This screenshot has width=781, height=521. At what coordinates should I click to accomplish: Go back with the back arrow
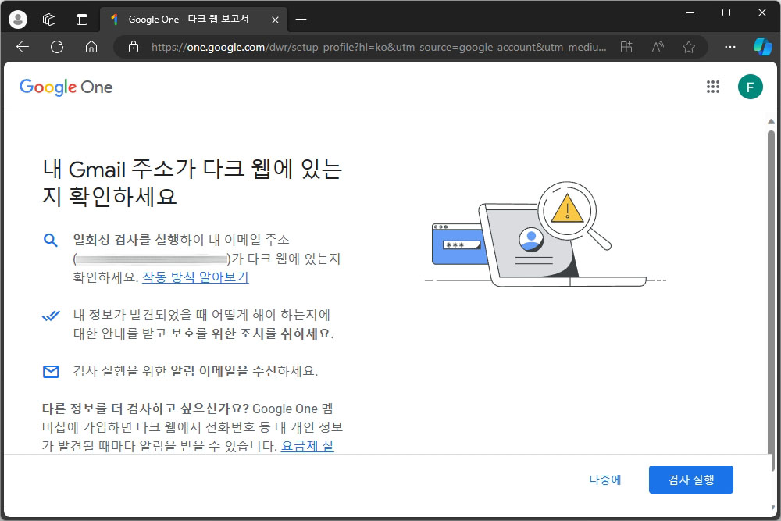coord(23,47)
